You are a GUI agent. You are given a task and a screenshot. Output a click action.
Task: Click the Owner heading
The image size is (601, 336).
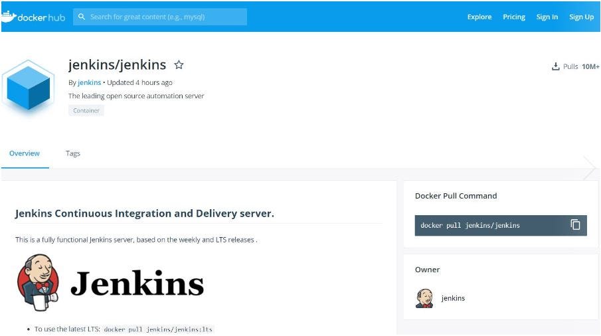click(427, 270)
